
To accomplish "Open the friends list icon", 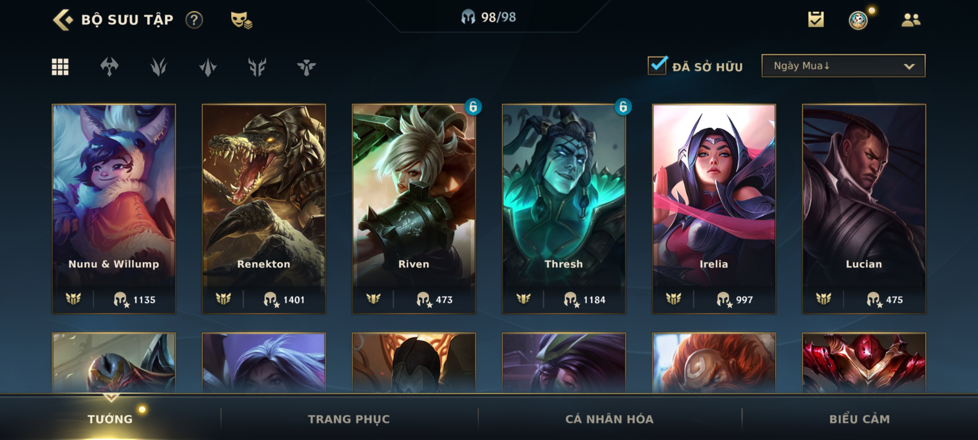I will (911, 20).
